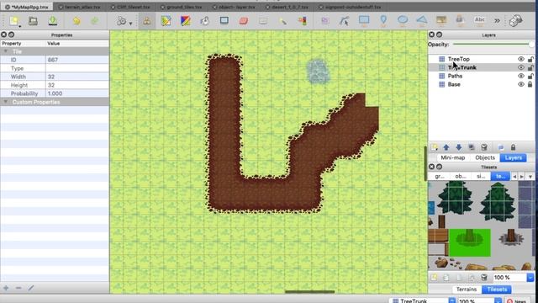Click the Probability value 1.000
Screen dimensions: 538x303
pos(77,93)
